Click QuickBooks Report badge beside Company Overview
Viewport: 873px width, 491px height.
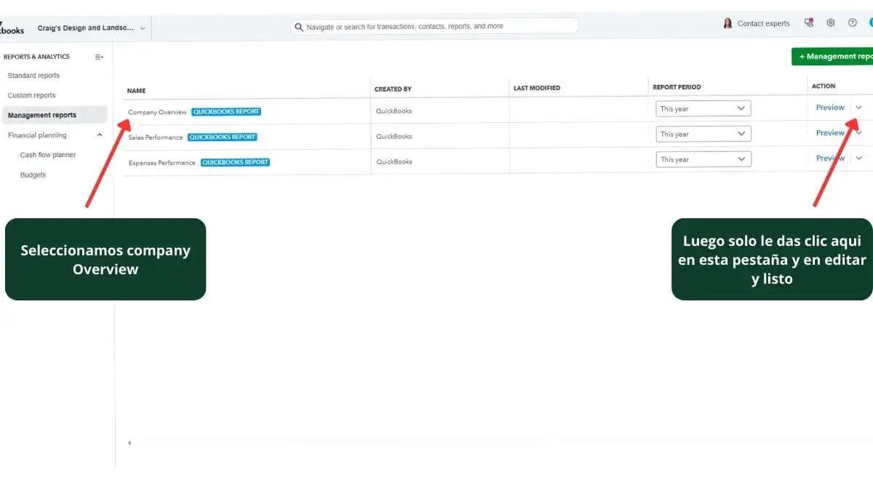[x=226, y=112]
